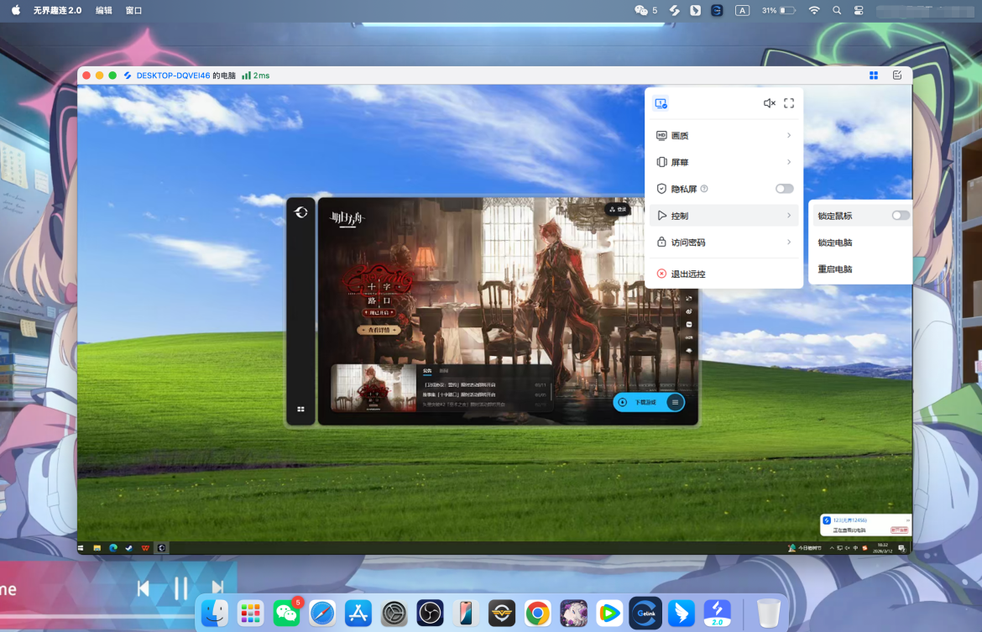The image size is (982, 632).
Task: Enter fullscreen using the expand-corners icon
Action: tap(789, 103)
